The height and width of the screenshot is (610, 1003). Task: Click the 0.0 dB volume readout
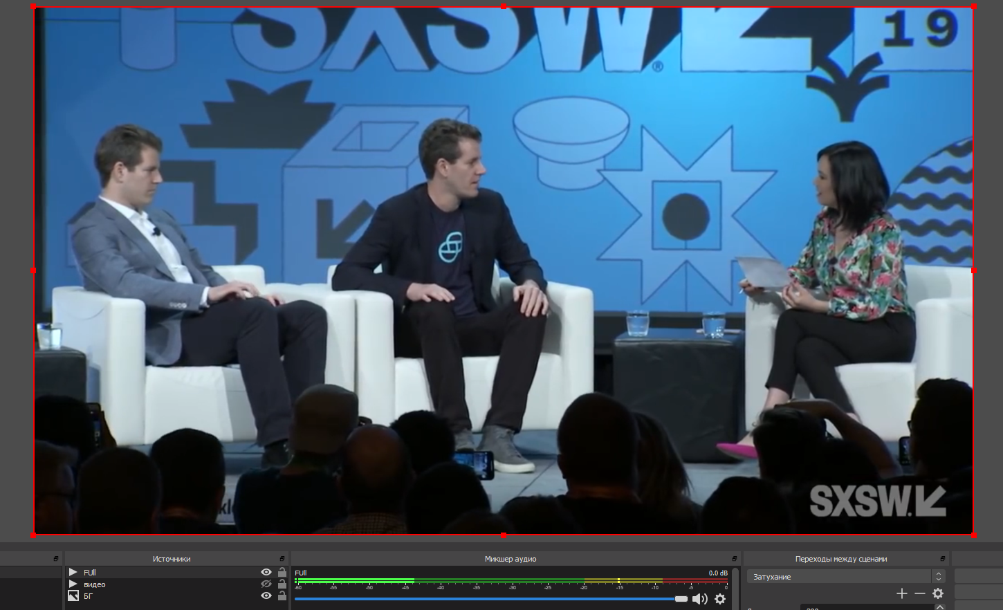pyautogui.click(x=718, y=573)
